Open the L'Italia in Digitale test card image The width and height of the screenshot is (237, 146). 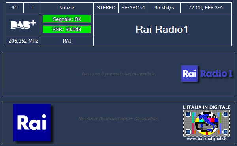click(207, 123)
